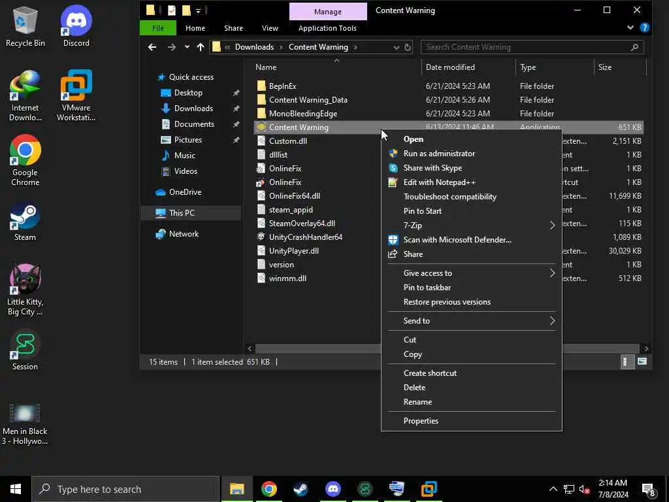Open recent locations dropdown arrow
This screenshot has width=669, height=502.
[187, 47]
